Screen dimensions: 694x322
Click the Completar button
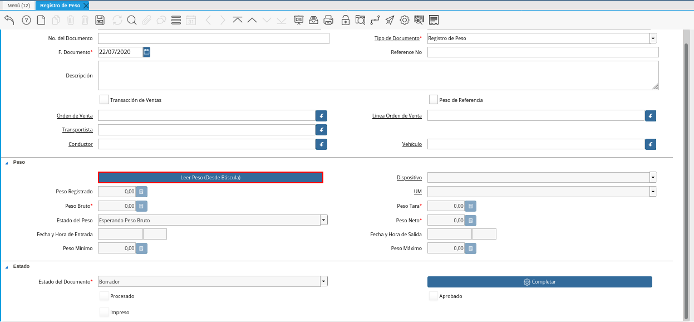[x=539, y=282]
